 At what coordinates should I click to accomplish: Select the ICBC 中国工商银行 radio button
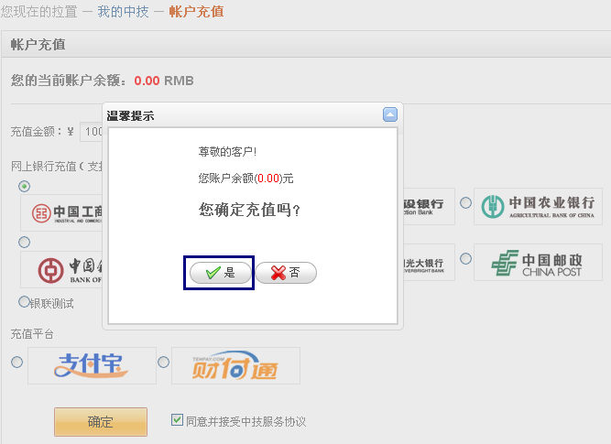pyautogui.click(x=25, y=186)
